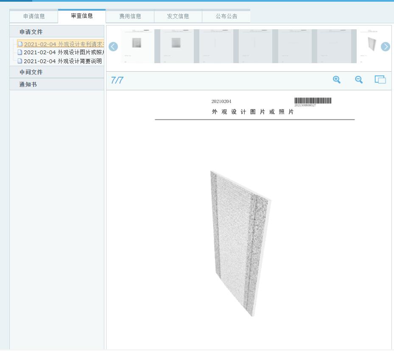Screen dimensions: 394x351
Task: Expand the 中间文件 section
Action: (31, 72)
